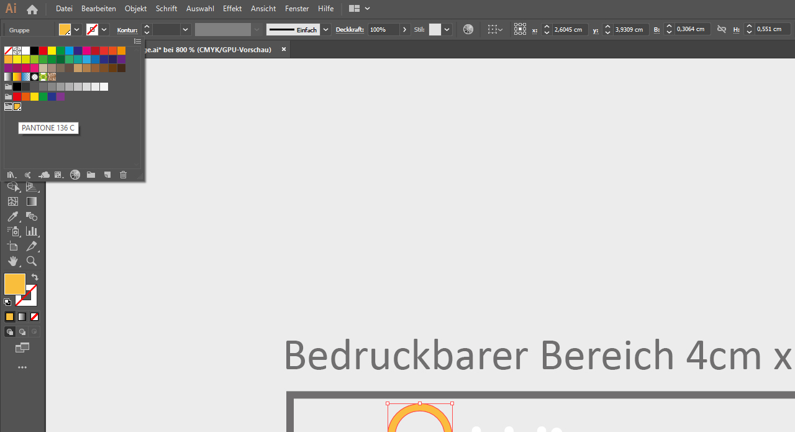Open the Hilfe menu
The image size is (795, 432).
325,9
